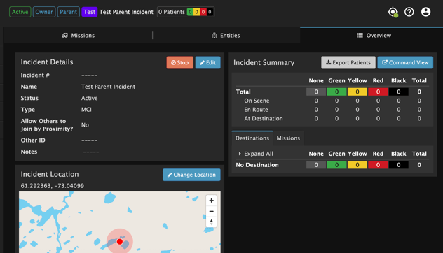
Task: Expand All destinations rows
Action: click(255, 154)
